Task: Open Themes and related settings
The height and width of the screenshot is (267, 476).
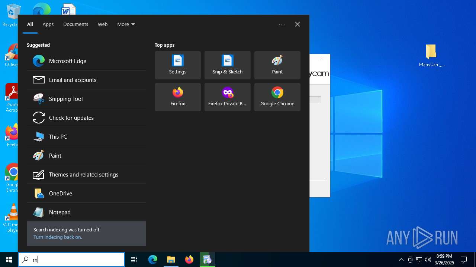Action: click(86, 174)
